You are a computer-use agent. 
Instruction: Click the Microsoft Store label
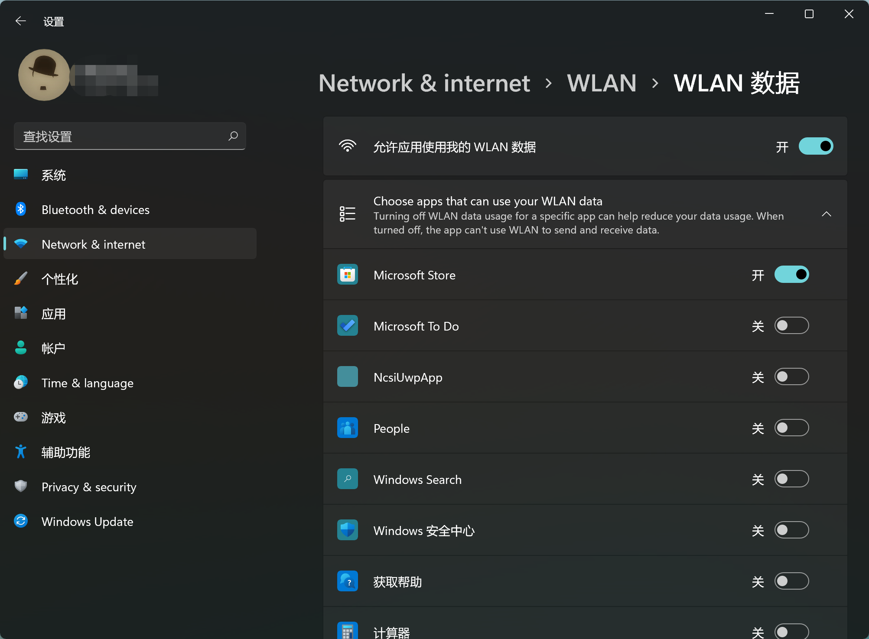point(414,275)
